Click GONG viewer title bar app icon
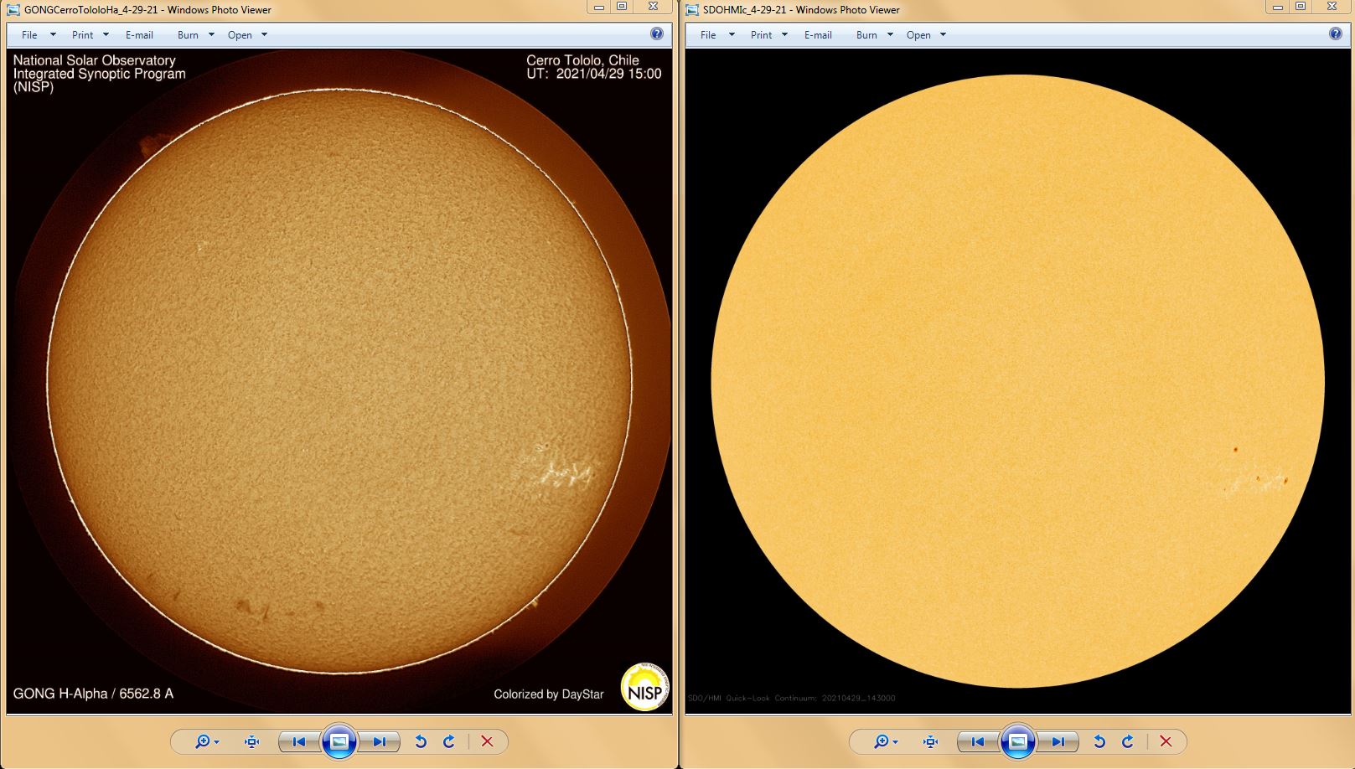 coord(13,10)
